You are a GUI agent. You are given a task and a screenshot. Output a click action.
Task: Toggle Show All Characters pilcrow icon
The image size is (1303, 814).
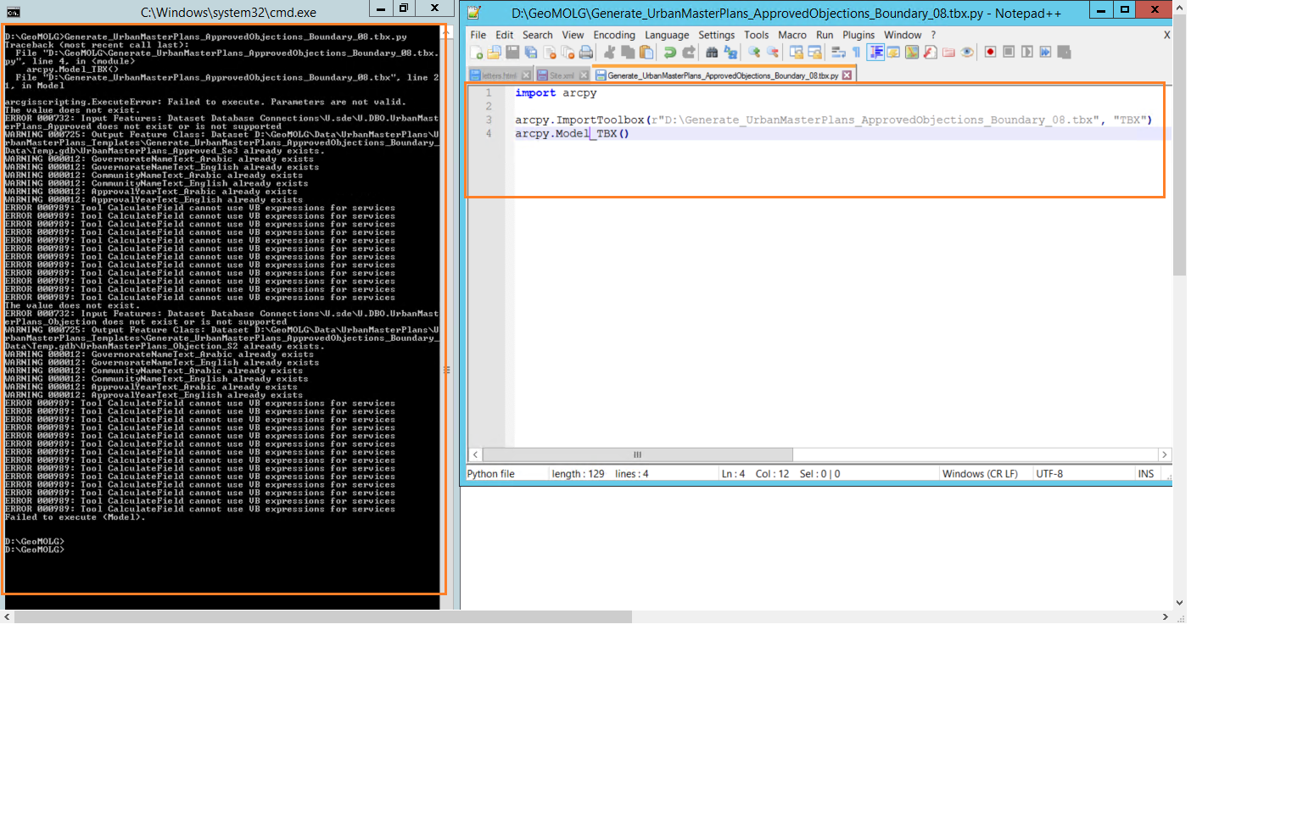[857, 53]
